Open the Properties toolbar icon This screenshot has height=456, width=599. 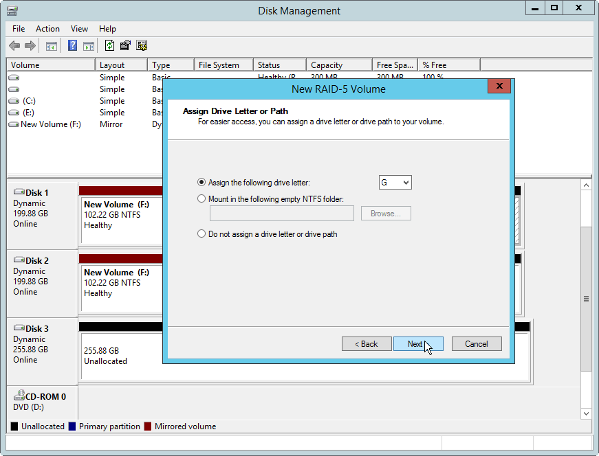125,46
